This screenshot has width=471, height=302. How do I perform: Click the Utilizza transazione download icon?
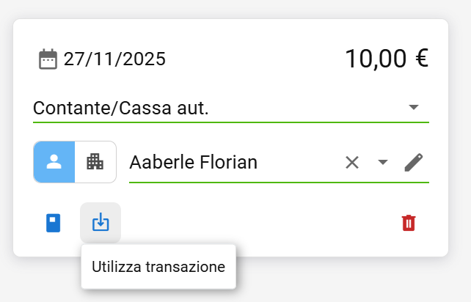click(101, 223)
